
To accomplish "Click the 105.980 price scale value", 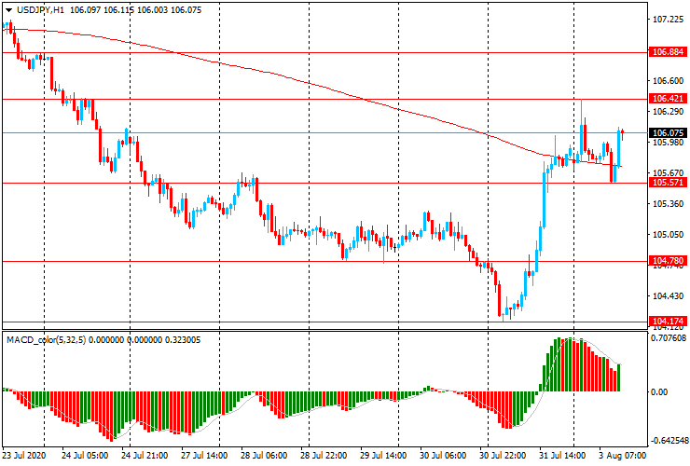I will pos(668,143).
